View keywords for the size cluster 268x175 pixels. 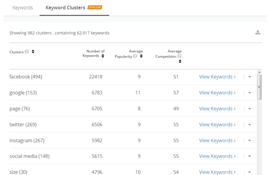click(x=217, y=172)
